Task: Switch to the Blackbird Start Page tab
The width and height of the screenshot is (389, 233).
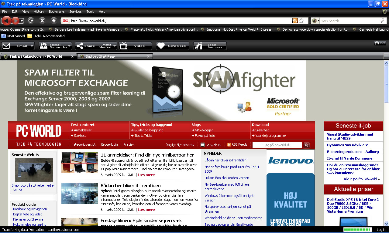Action: [x=115, y=56]
